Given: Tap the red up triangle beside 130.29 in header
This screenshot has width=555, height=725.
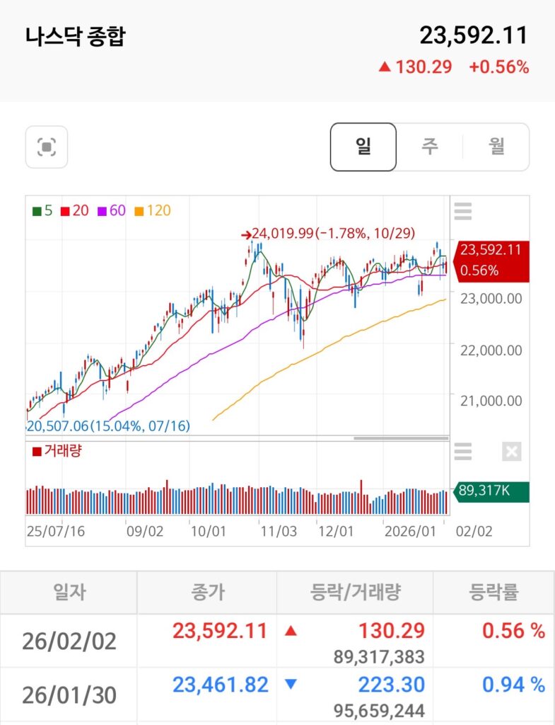Looking at the screenshot, I should [384, 67].
